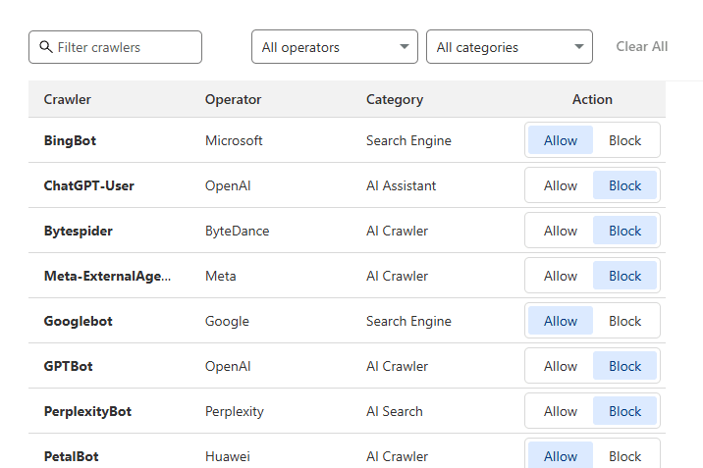Viewport: 703px width, 468px height.
Task: Set BingBot to Allow
Action: [561, 140]
